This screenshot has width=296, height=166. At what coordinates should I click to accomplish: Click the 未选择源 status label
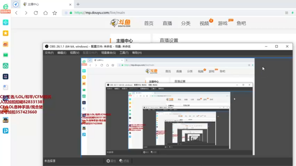(x=50, y=161)
